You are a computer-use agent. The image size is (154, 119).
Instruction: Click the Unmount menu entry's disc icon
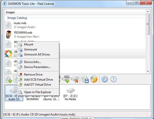(x=20, y=49)
